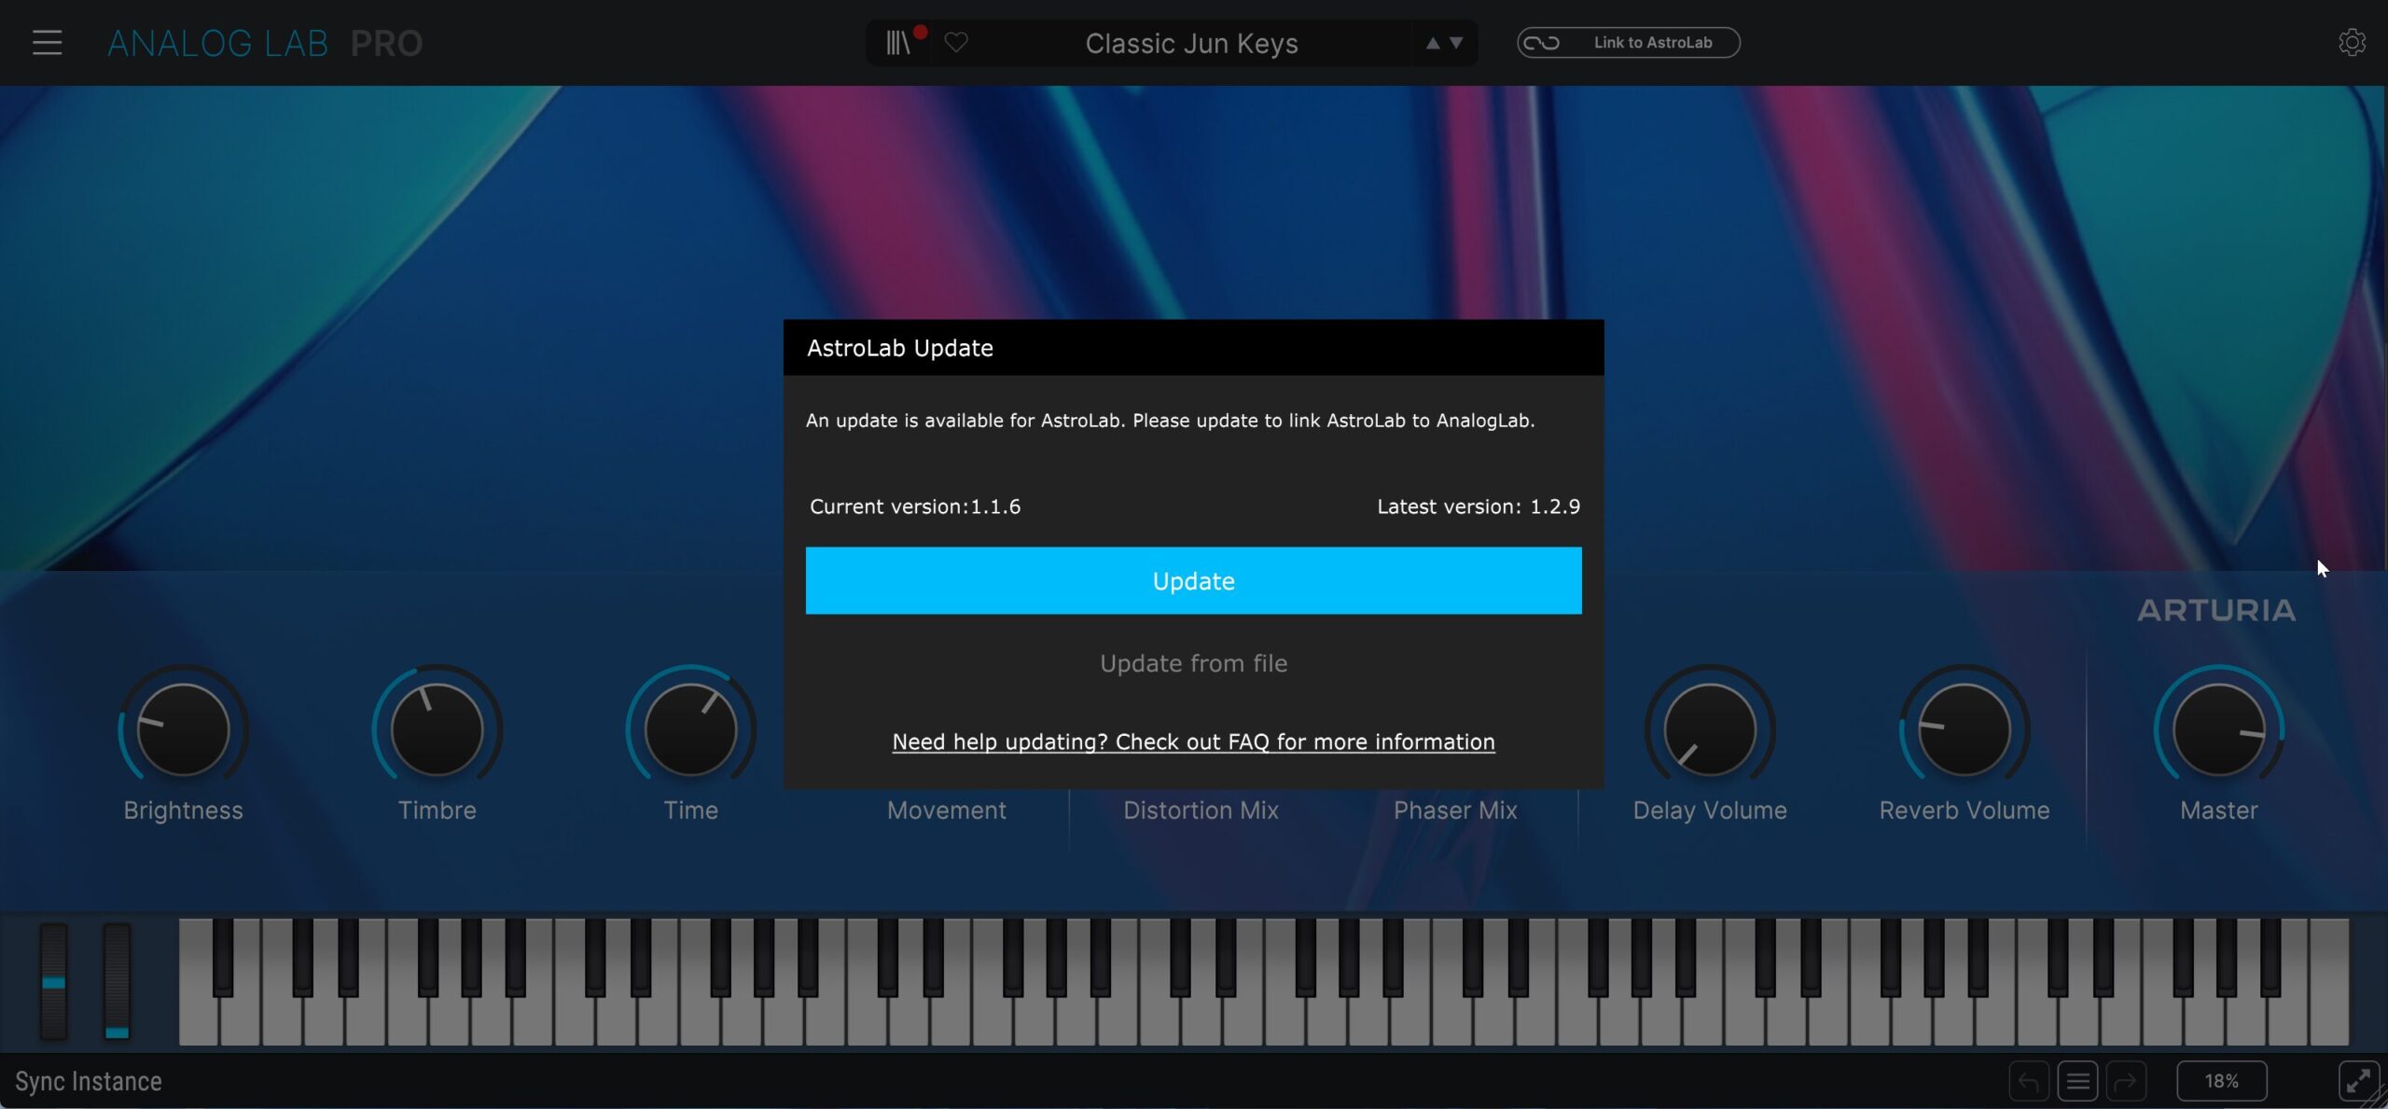Screen dimensions: 2388x1109
Task: Click the redo arrow icon
Action: (x=2126, y=1082)
